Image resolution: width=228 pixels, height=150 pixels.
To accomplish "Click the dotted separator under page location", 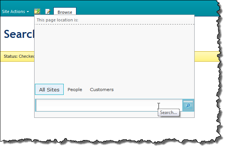I will point(114,24).
